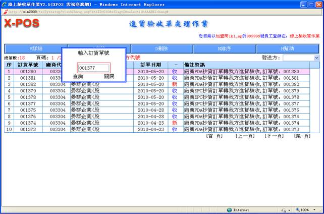The width and height of the screenshot is (324, 214).
Task: Go to the first page (首頁)
Action: (214, 136)
